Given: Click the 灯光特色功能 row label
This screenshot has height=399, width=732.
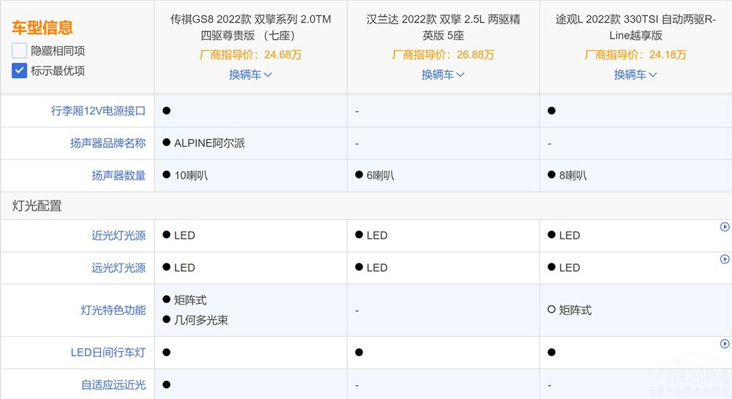Looking at the screenshot, I should (x=113, y=310).
